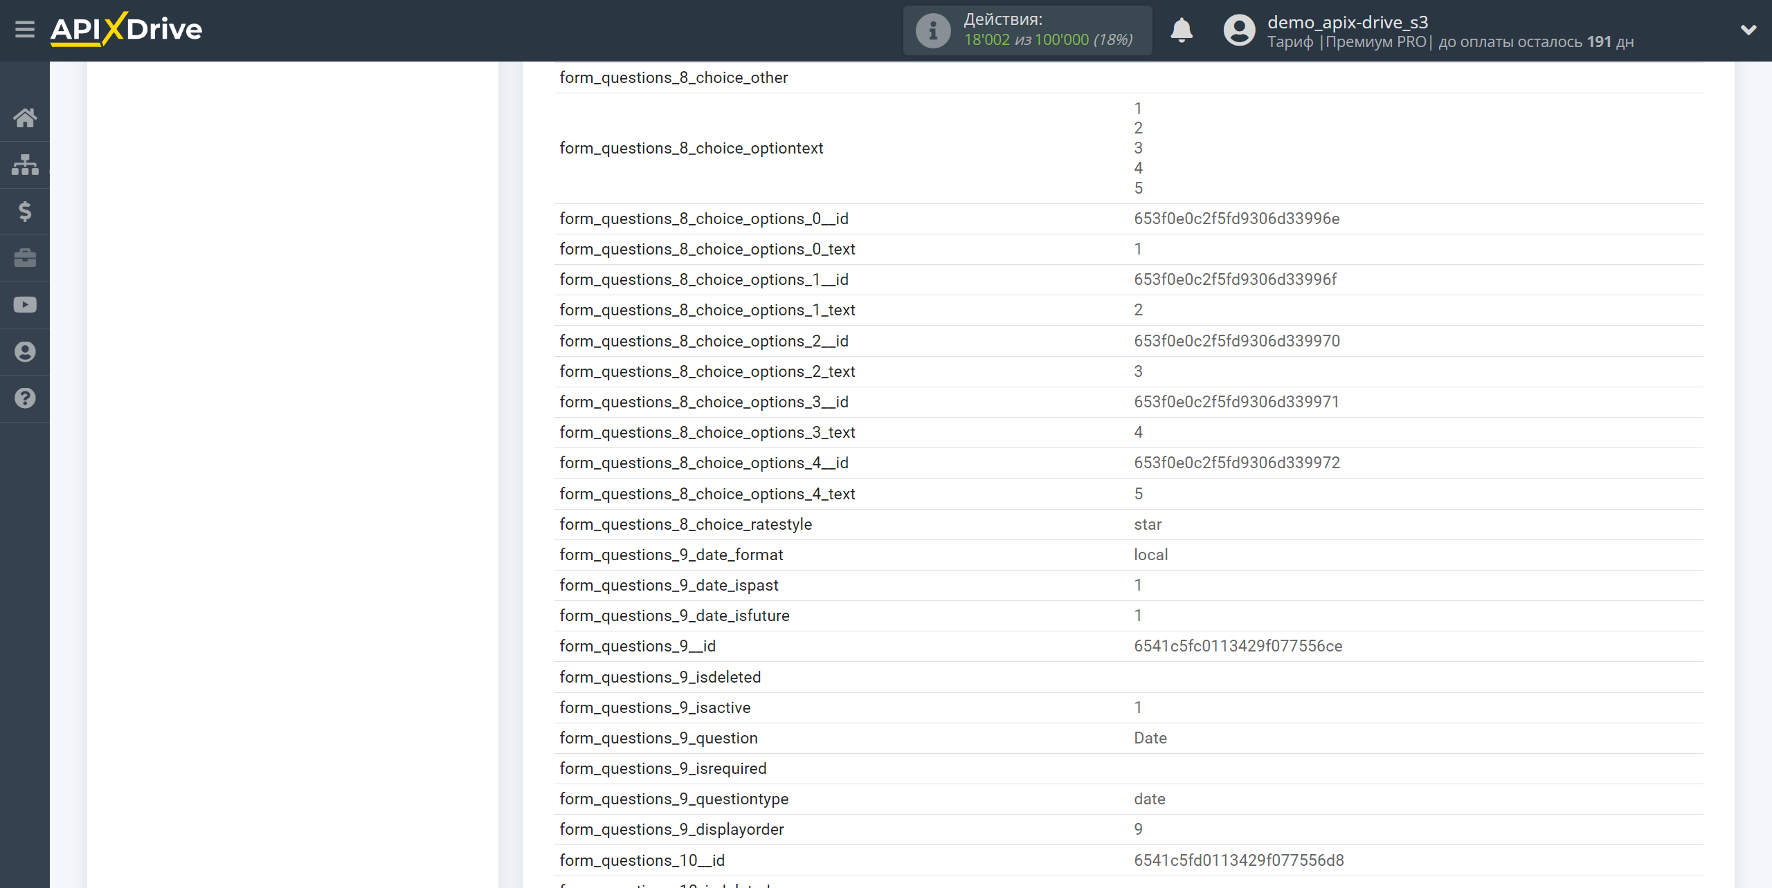
Task: Click the value 653f0e0c2f5fd9306d33996e
Action: tap(1236, 219)
